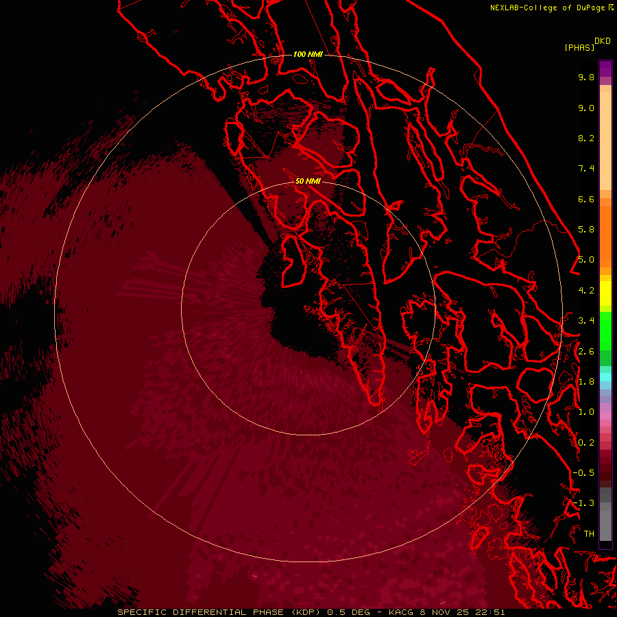Click the 1.8 scale value

coord(586,382)
